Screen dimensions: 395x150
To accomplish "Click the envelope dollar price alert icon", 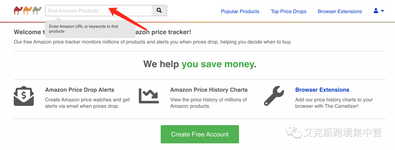I will [24, 96].
